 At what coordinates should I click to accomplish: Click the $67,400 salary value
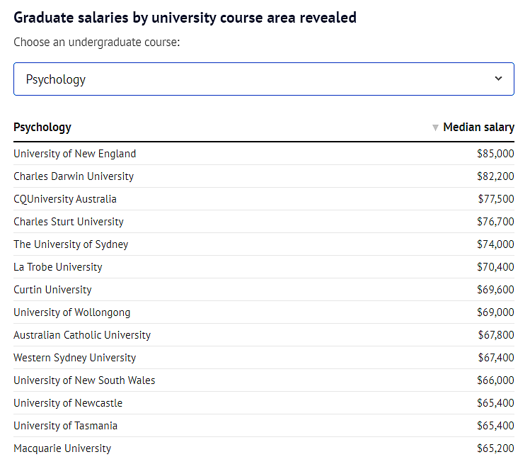[x=496, y=358]
